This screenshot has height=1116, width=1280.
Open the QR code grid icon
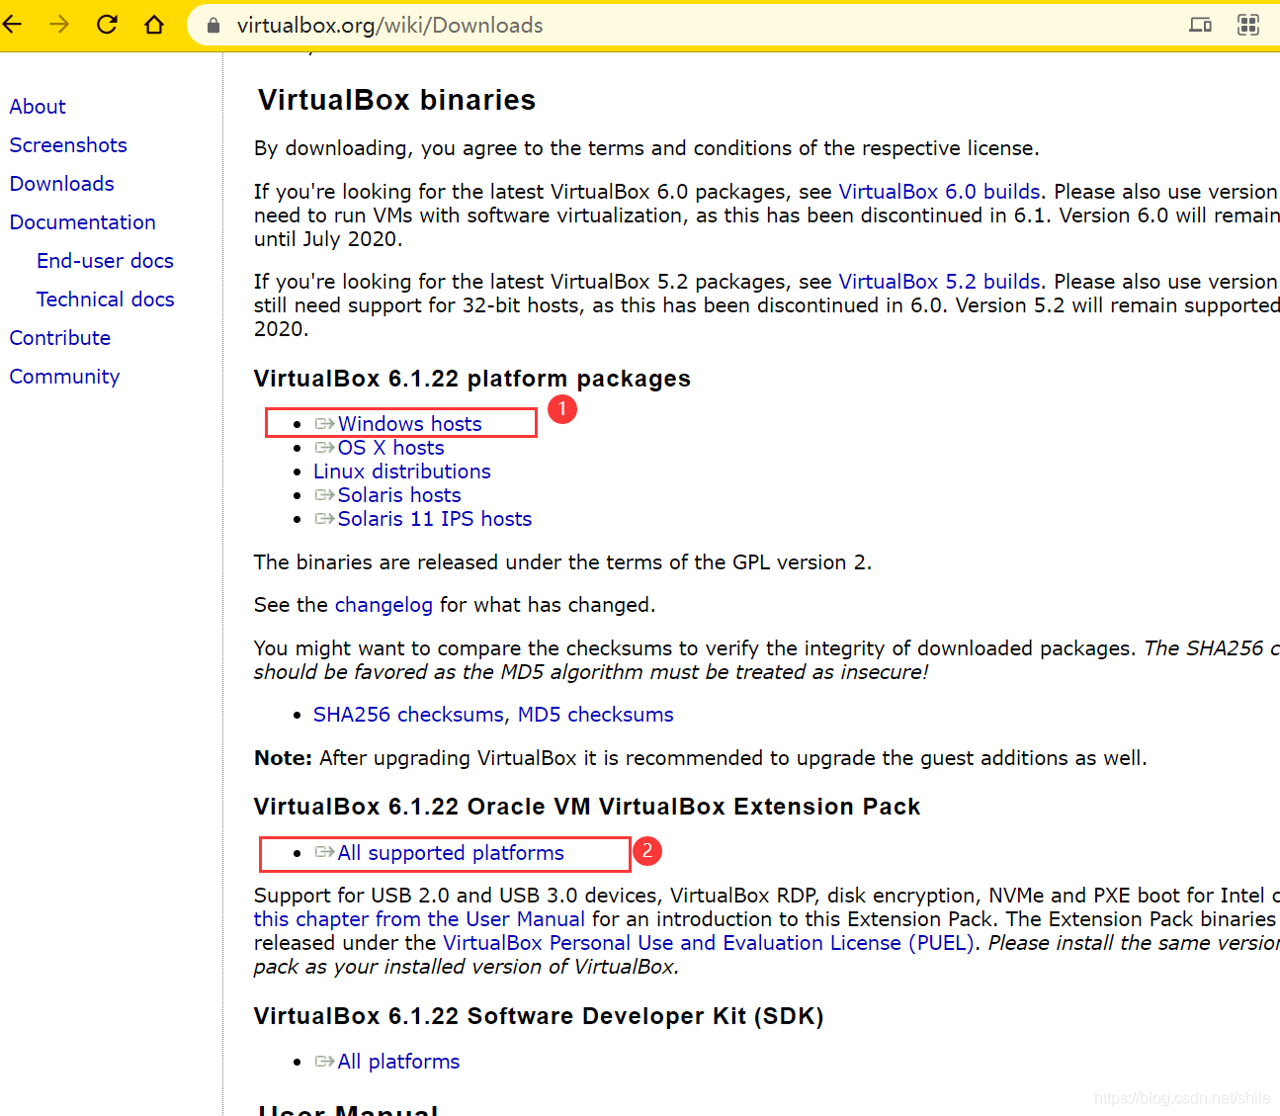tap(1248, 25)
